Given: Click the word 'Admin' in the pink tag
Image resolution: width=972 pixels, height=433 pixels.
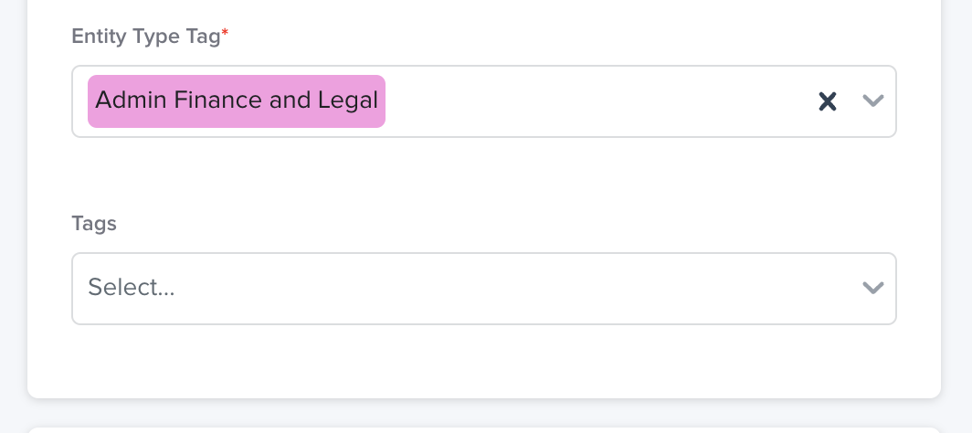Looking at the screenshot, I should coord(127,100).
